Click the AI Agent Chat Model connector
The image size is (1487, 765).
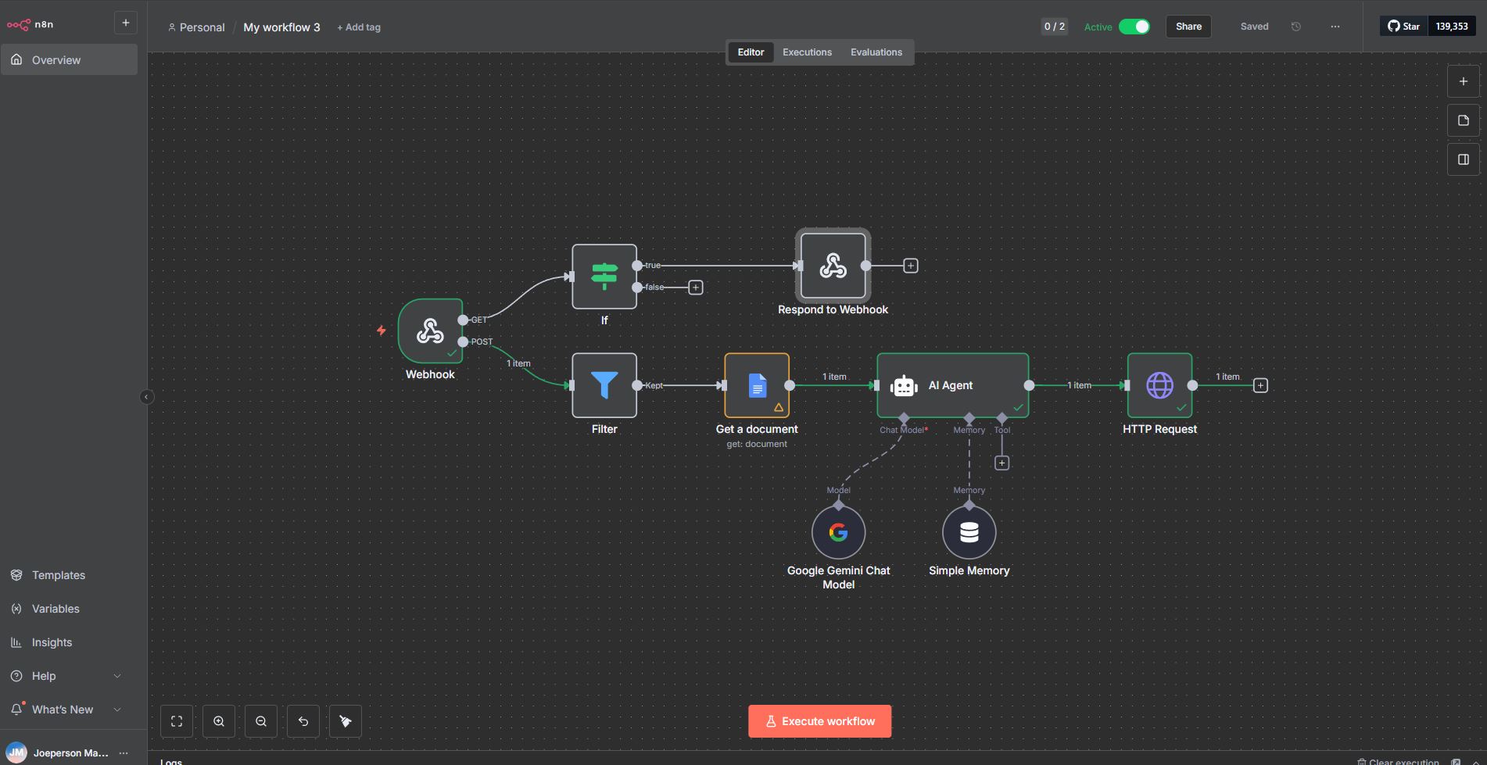[x=904, y=418]
